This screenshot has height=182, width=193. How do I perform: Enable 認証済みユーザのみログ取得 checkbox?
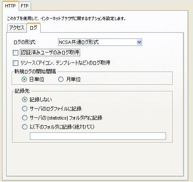15,53
